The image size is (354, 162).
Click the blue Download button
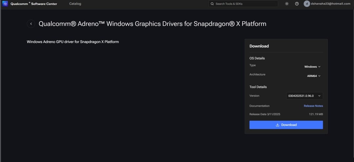(286, 125)
